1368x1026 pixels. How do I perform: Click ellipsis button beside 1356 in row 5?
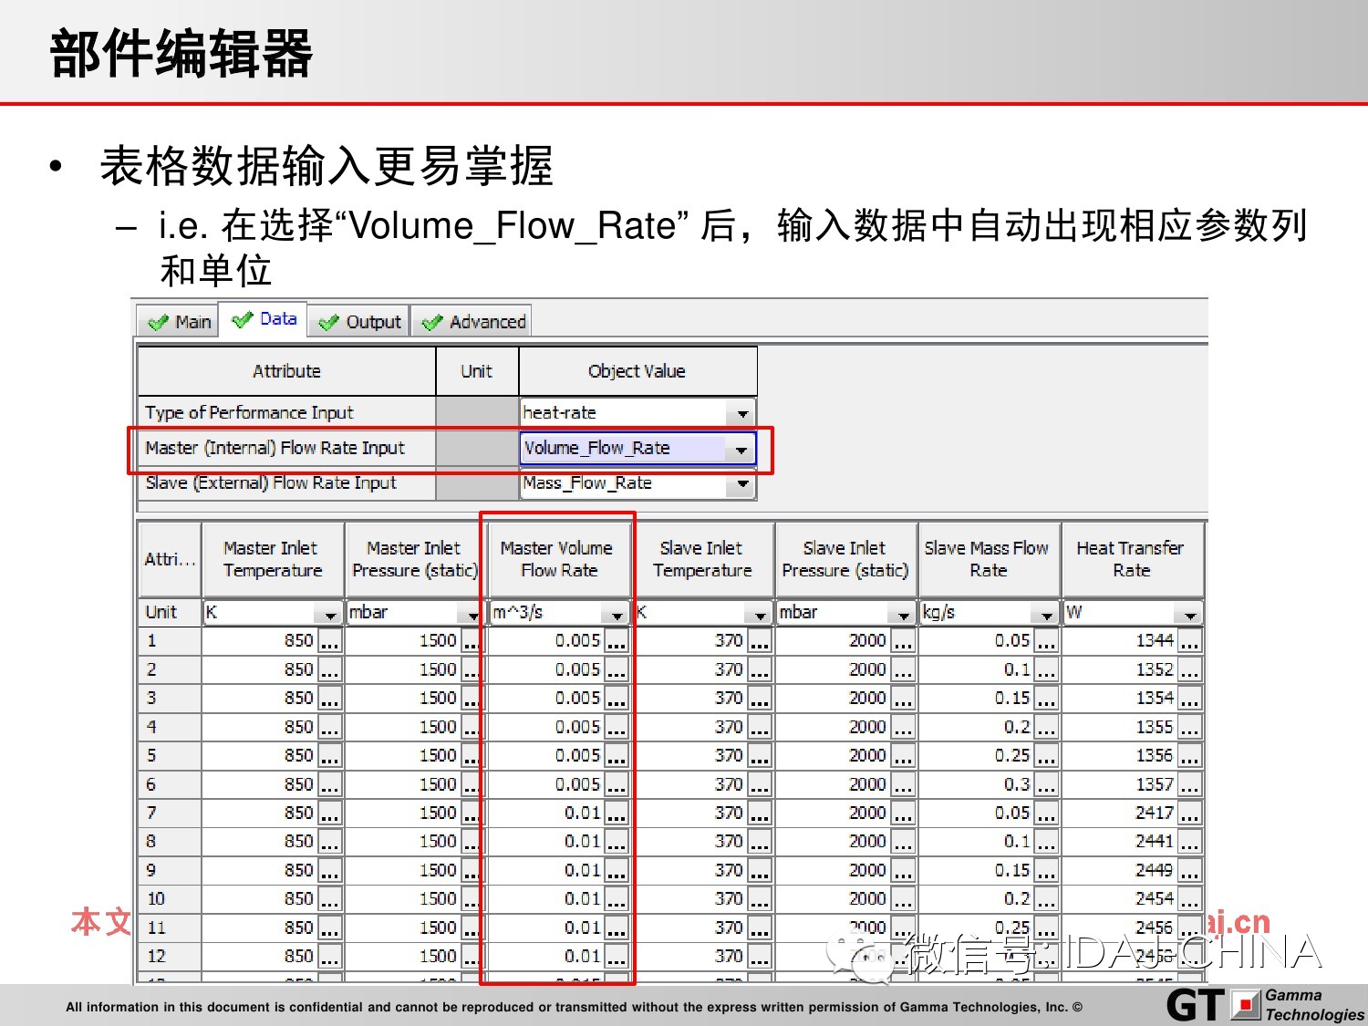pos(1189,756)
